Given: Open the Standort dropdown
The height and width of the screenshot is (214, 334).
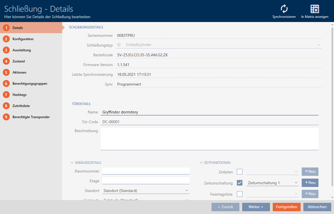Looking at the screenshot, I should (146, 191).
